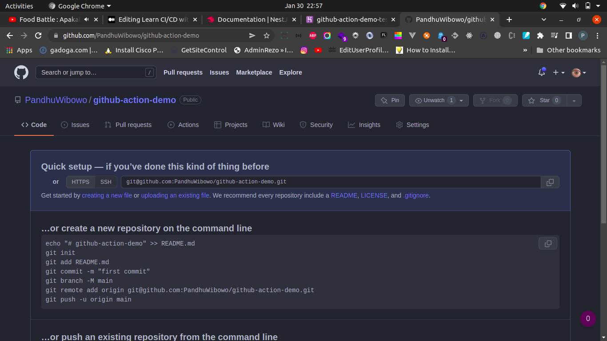The width and height of the screenshot is (607, 341).
Task: Click the uploading an existing file link
Action: pos(175,195)
